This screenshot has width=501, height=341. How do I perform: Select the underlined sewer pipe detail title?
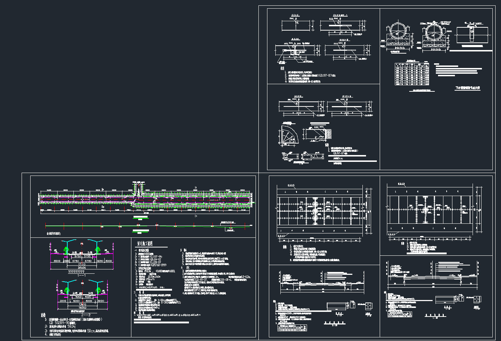pyautogui.click(x=468, y=87)
